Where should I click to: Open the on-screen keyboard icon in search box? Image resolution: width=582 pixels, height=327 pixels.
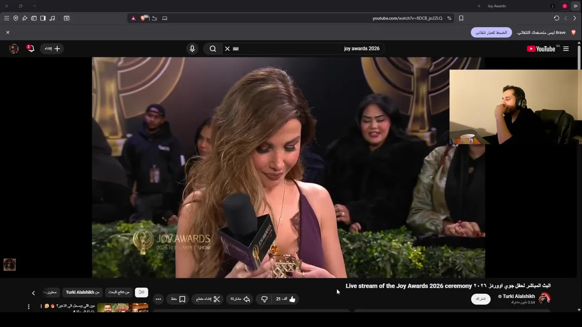pyautogui.click(x=236, y=49)
